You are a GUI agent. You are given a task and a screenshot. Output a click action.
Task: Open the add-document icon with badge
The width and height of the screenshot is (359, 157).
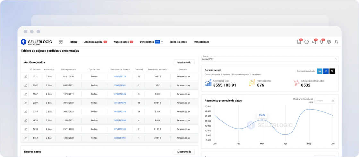tap(299, 42)
